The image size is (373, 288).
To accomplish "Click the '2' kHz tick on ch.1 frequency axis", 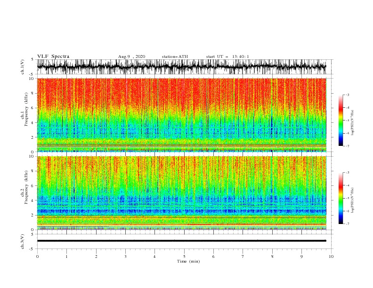I will click(33, 137).
